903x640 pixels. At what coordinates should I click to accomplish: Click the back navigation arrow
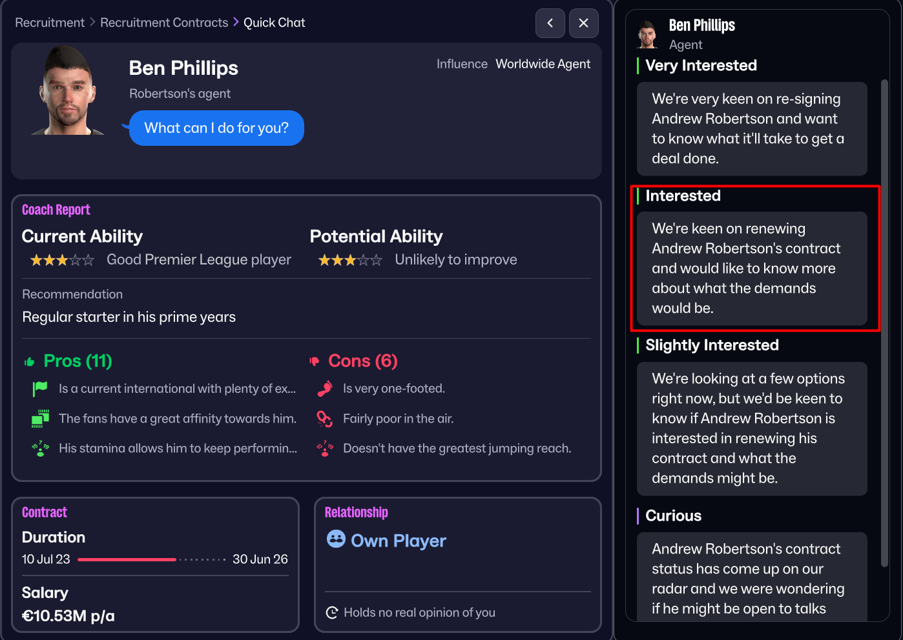click(x=550, y=23)
